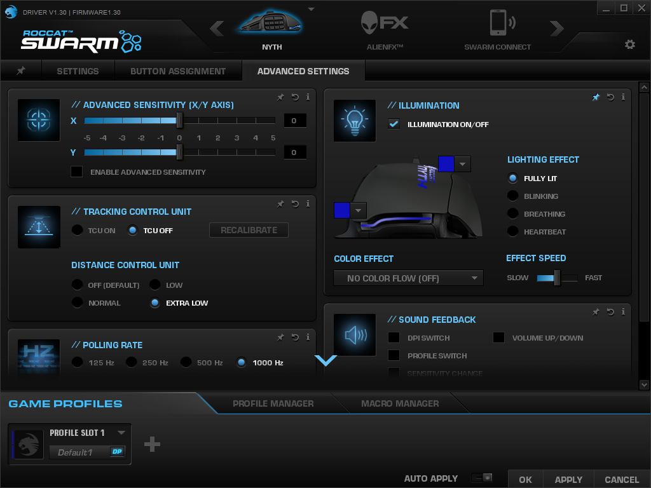Enable DPI Switch sound feedback
Viewport: 651px width, 488px height.
(x=394, y=337)
